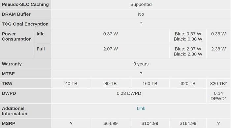Click the 320 TB* TBW cell
Screen dimensions: 231x128
point(218,84)
